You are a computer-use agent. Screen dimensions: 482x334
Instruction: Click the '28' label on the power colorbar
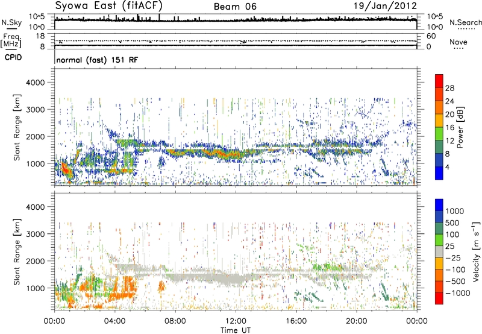click(x=449, y=88)
